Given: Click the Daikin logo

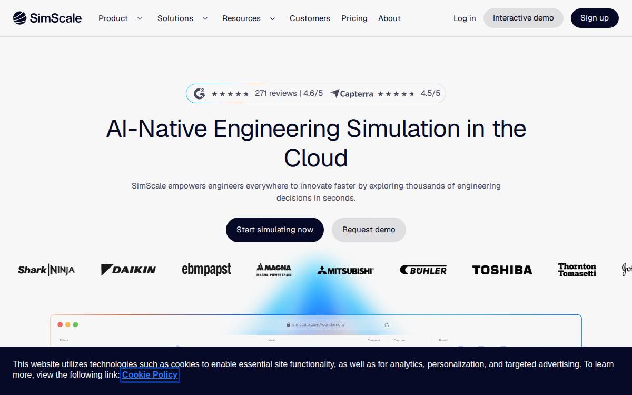Looking at the screenshot, I should coord(129,270).
